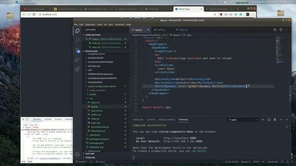Viewport: 296px width, 166px height.
Task: Open the Manage gear in activity bar
Action: coord(77,154)
